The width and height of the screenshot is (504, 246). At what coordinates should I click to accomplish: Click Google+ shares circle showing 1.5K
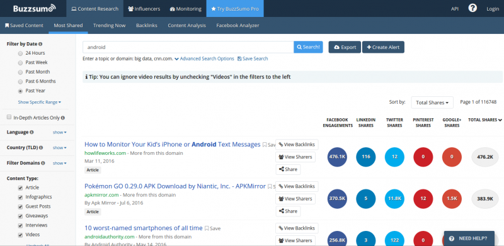[452, 199]
